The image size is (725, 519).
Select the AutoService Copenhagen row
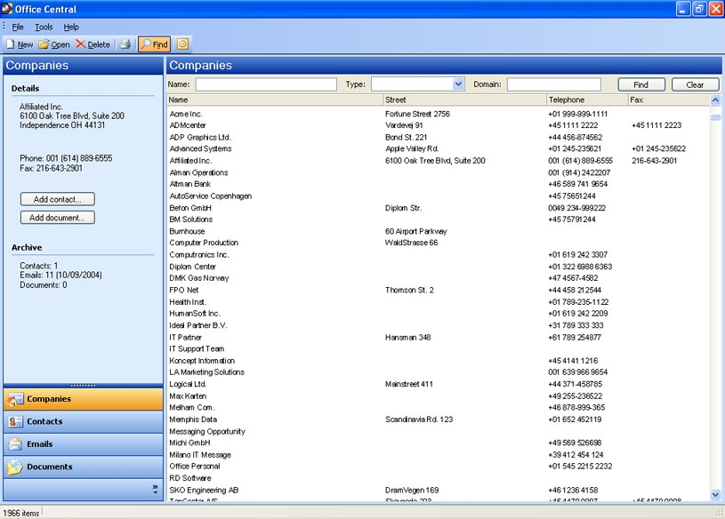click(438, 196)
